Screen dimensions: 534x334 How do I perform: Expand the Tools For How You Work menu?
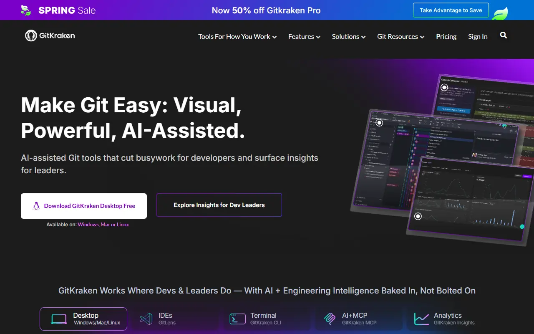tap(237, 37)
